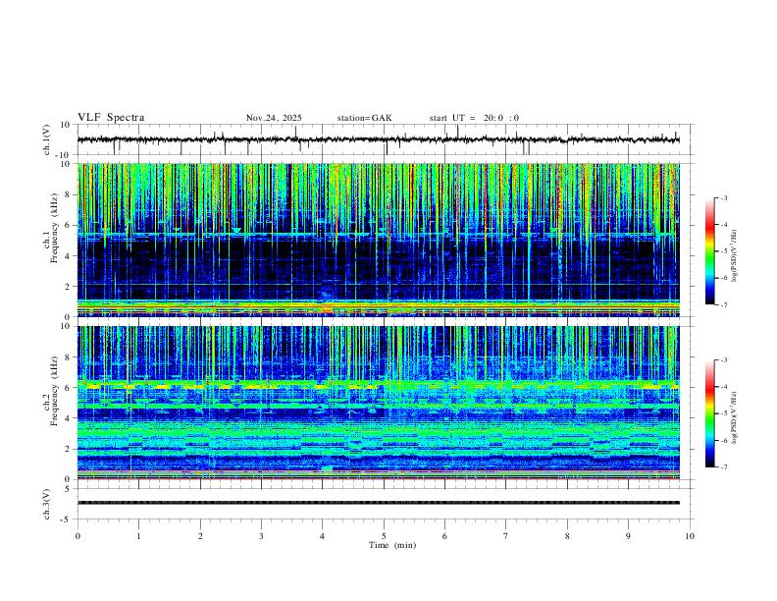777x601 pixels.
Task: Click the 'station=GAK' label
Action: 364,118
